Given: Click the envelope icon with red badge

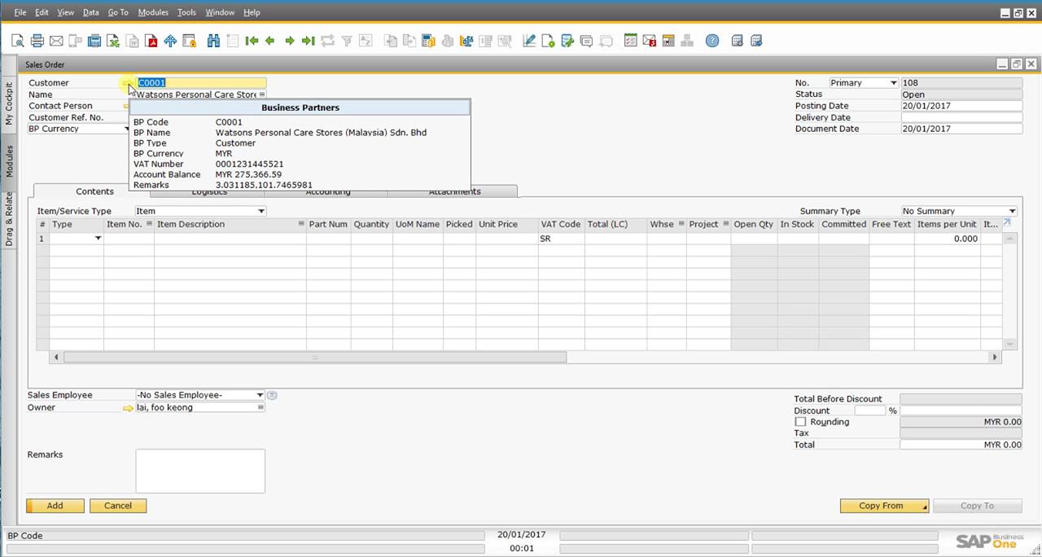Looking at the screenshot, I should click(x=649, y=41).
